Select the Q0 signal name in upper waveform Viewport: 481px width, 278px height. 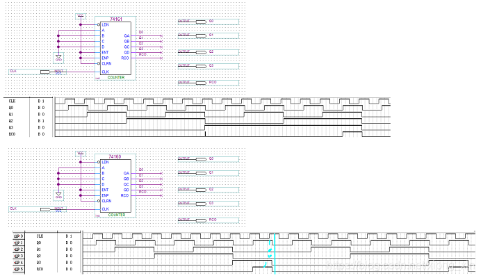pyautogui.click(x=11, y=108)
